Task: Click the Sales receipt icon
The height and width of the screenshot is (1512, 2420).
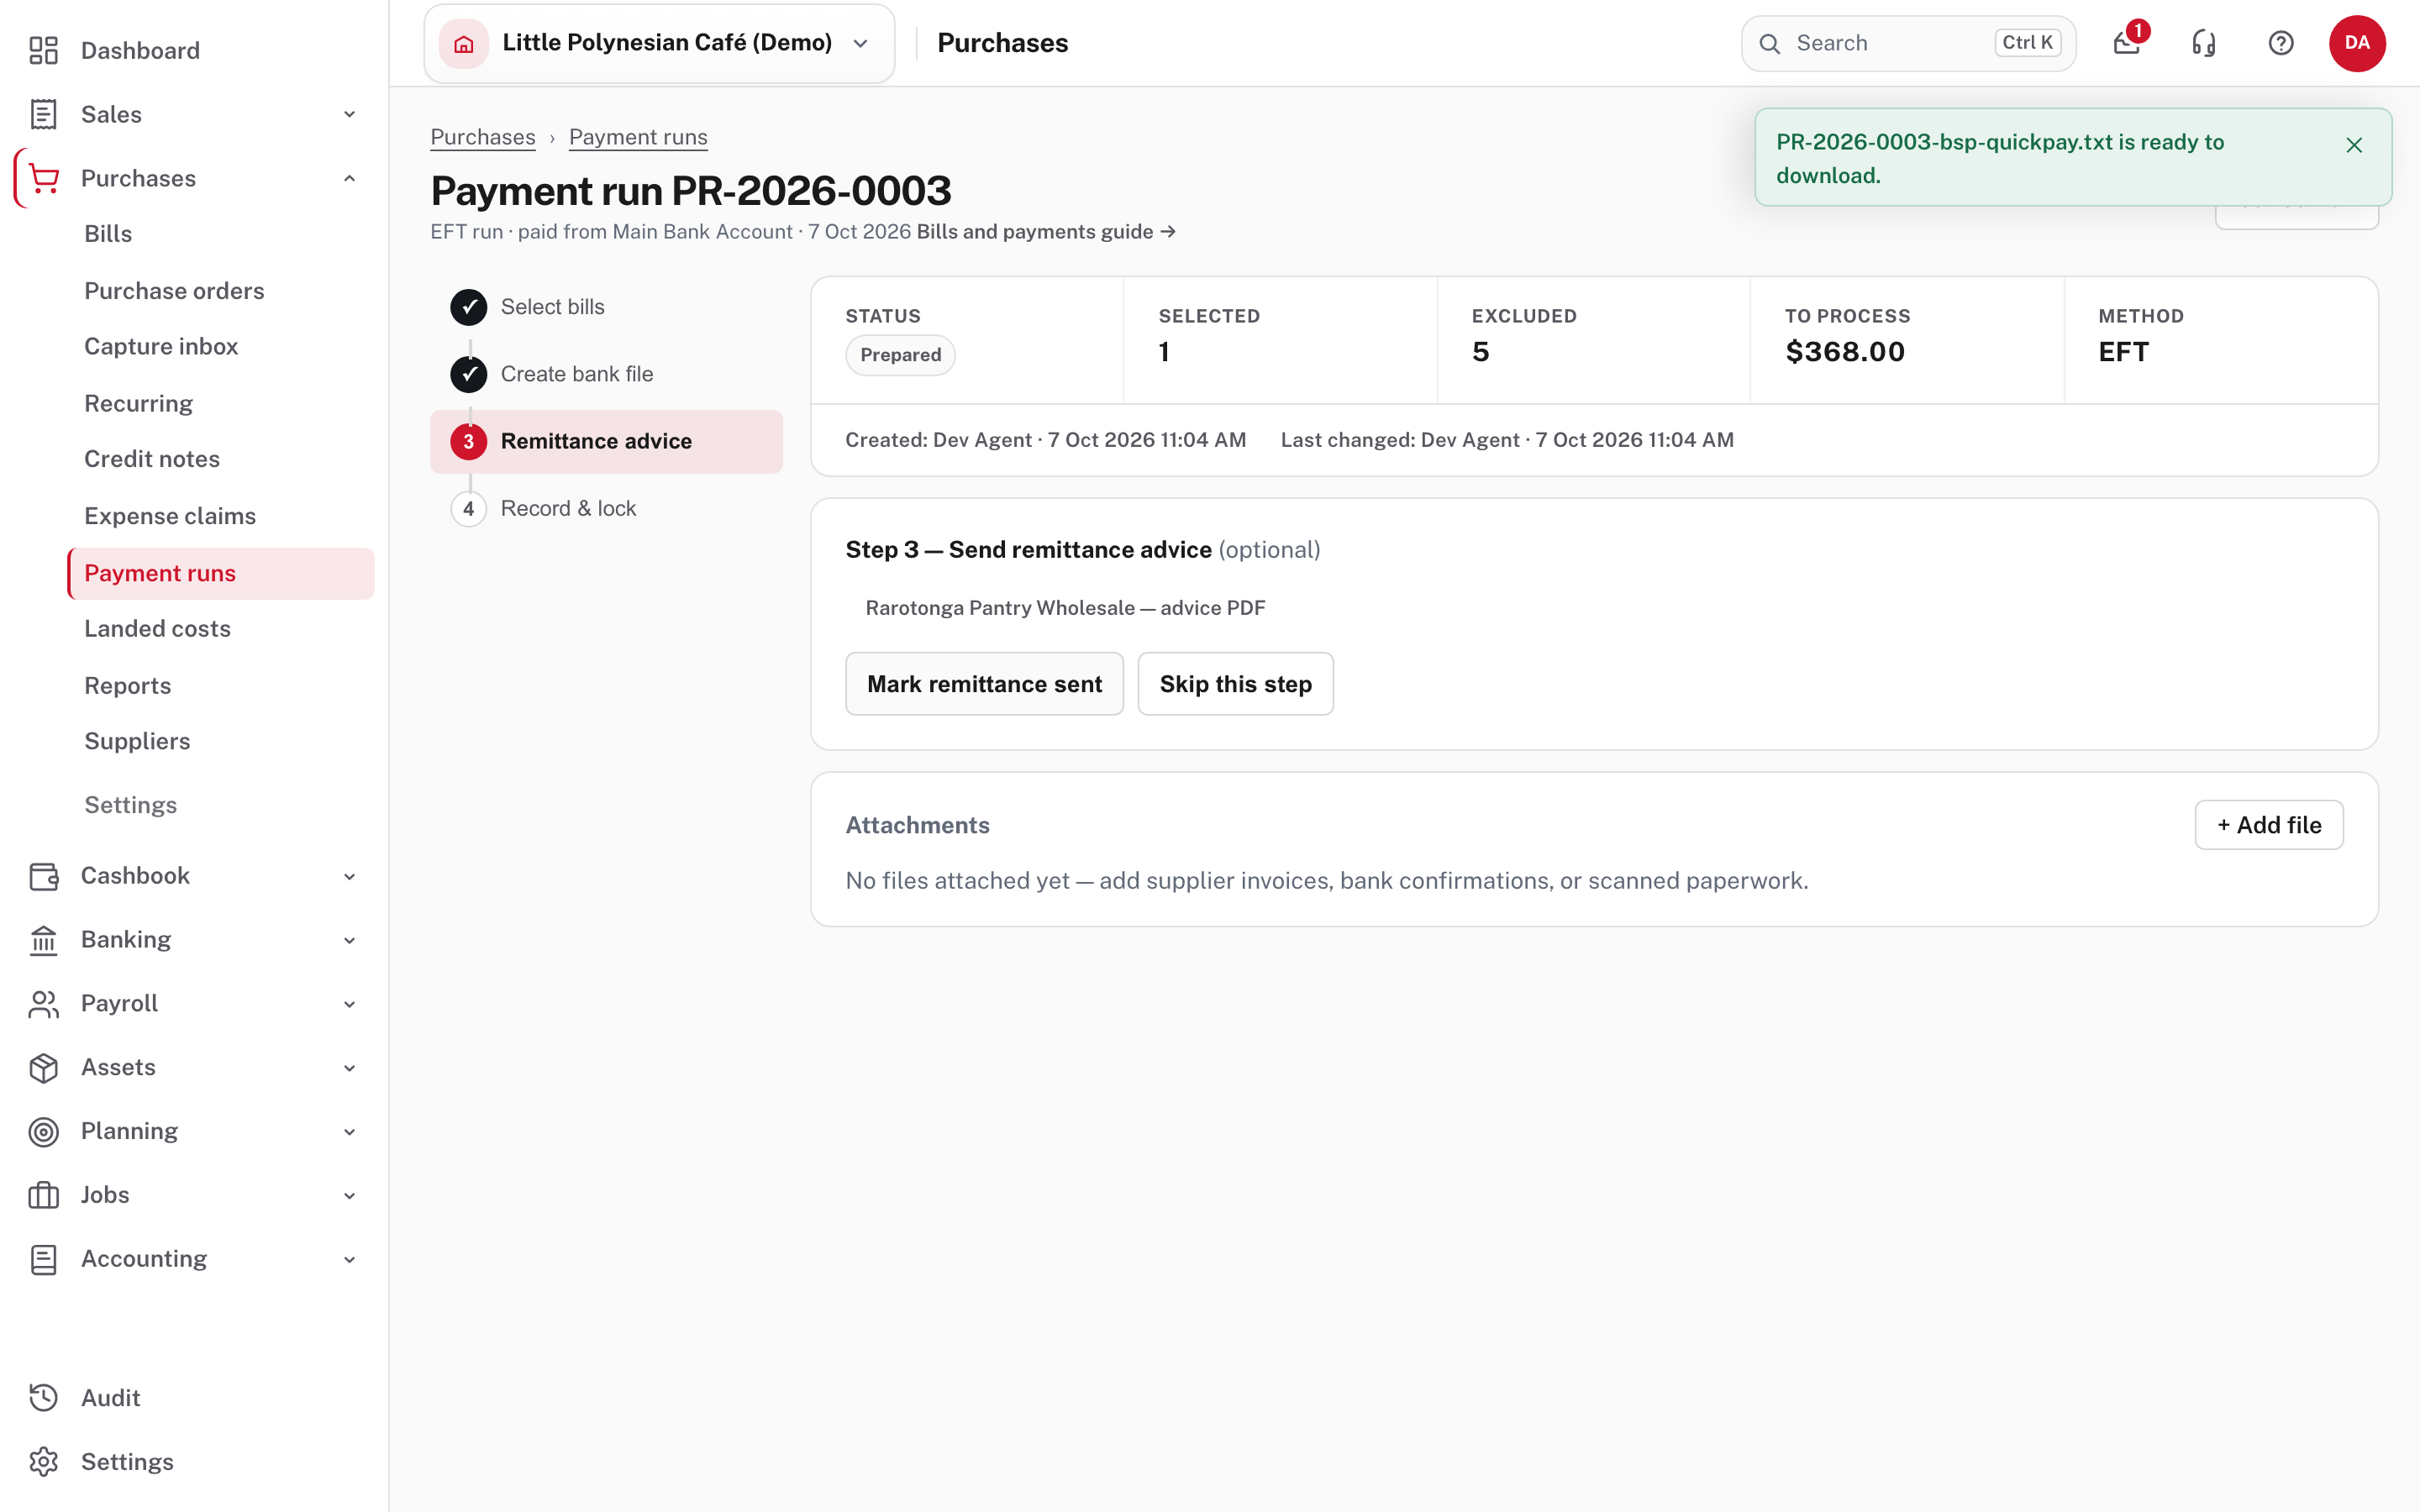Action: (43, 114)
